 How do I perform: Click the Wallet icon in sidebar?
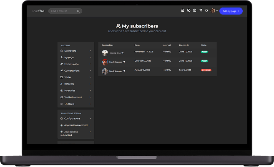61,77
